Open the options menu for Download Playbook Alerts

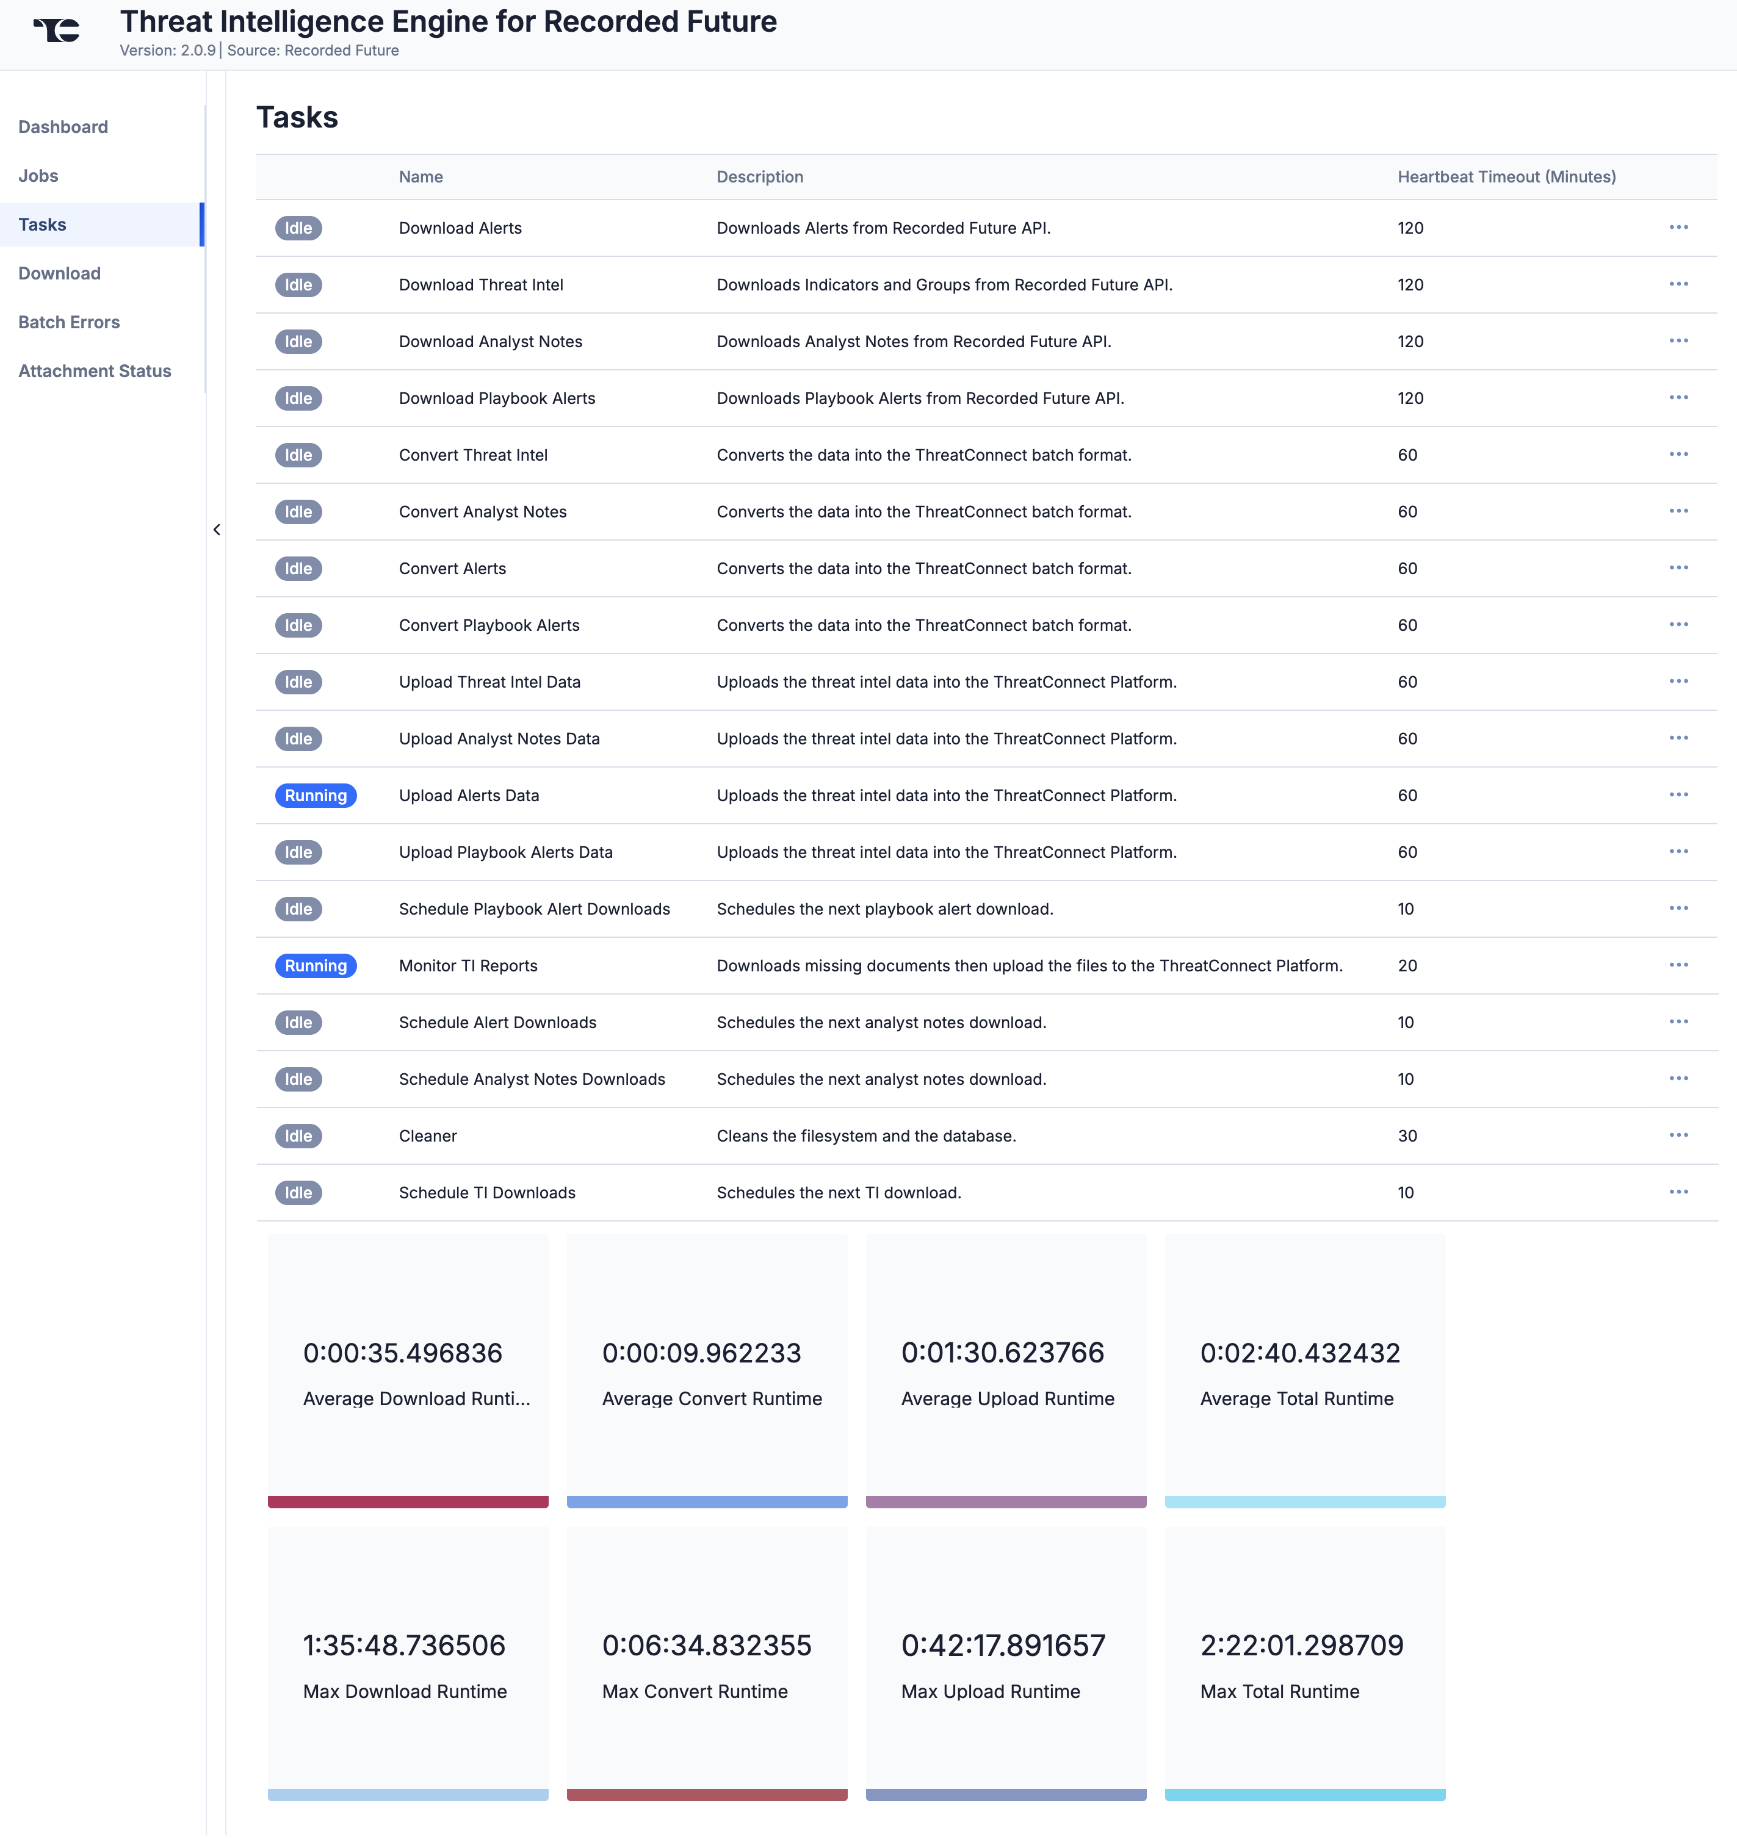1678,398
